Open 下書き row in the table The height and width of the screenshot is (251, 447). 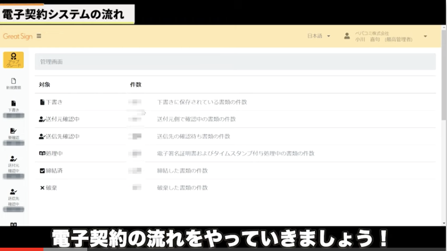point(54,102)
